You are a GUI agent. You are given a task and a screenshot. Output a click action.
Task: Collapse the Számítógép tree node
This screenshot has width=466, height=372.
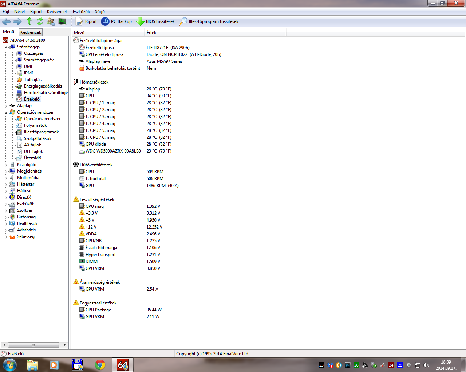[6, 47]
